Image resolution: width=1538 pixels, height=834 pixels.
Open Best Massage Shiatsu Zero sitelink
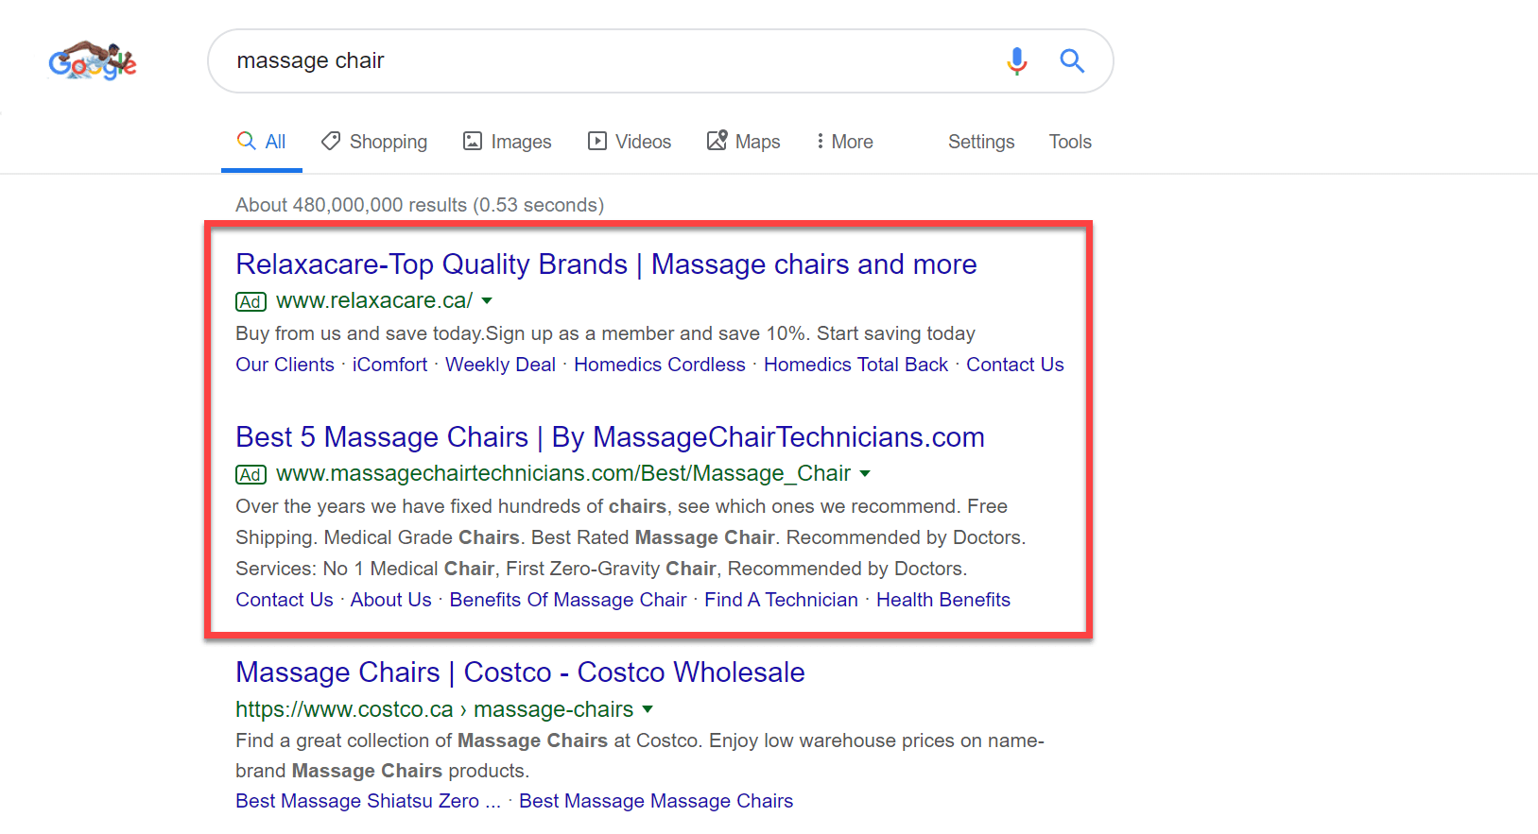point(368,801)
